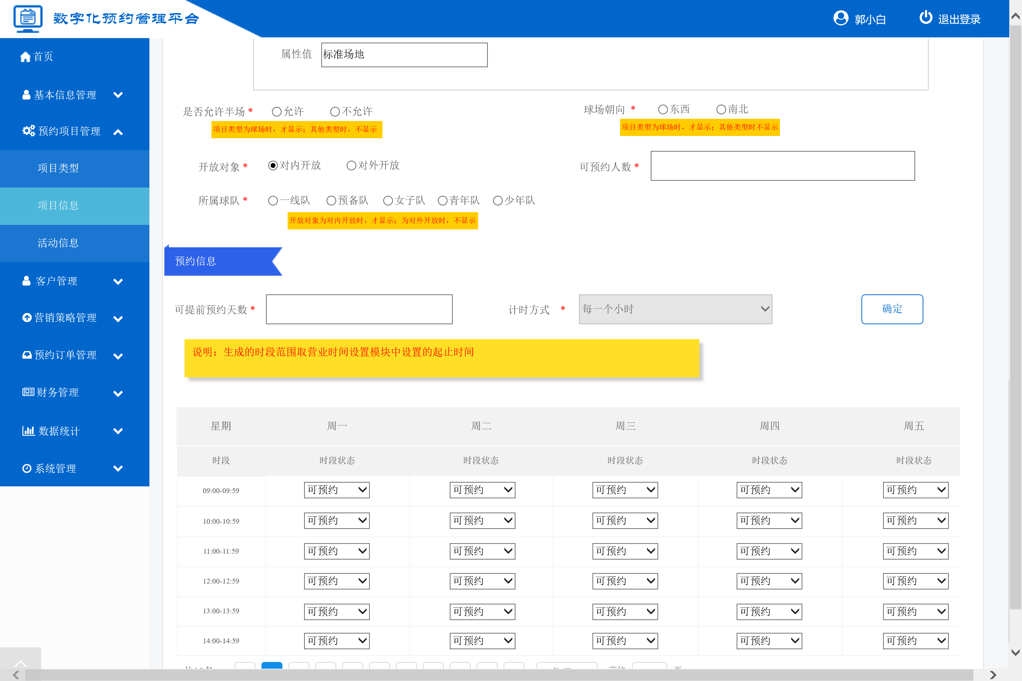Image resolution: width=1022 pixels, height=681 pixels.
Task: Click the 预约信息 section banner
Action: (223, 261)
